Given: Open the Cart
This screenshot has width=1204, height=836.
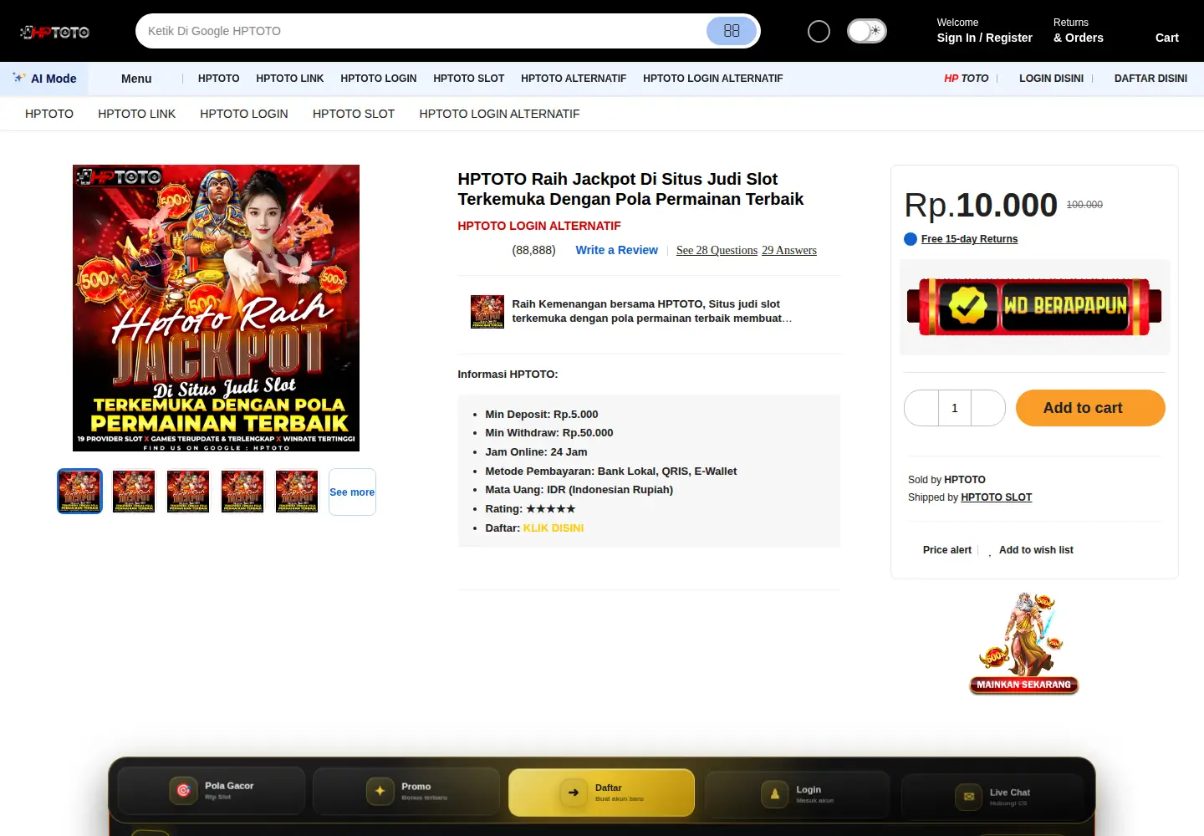Looking at the screenshot, I should [1167, 38].
